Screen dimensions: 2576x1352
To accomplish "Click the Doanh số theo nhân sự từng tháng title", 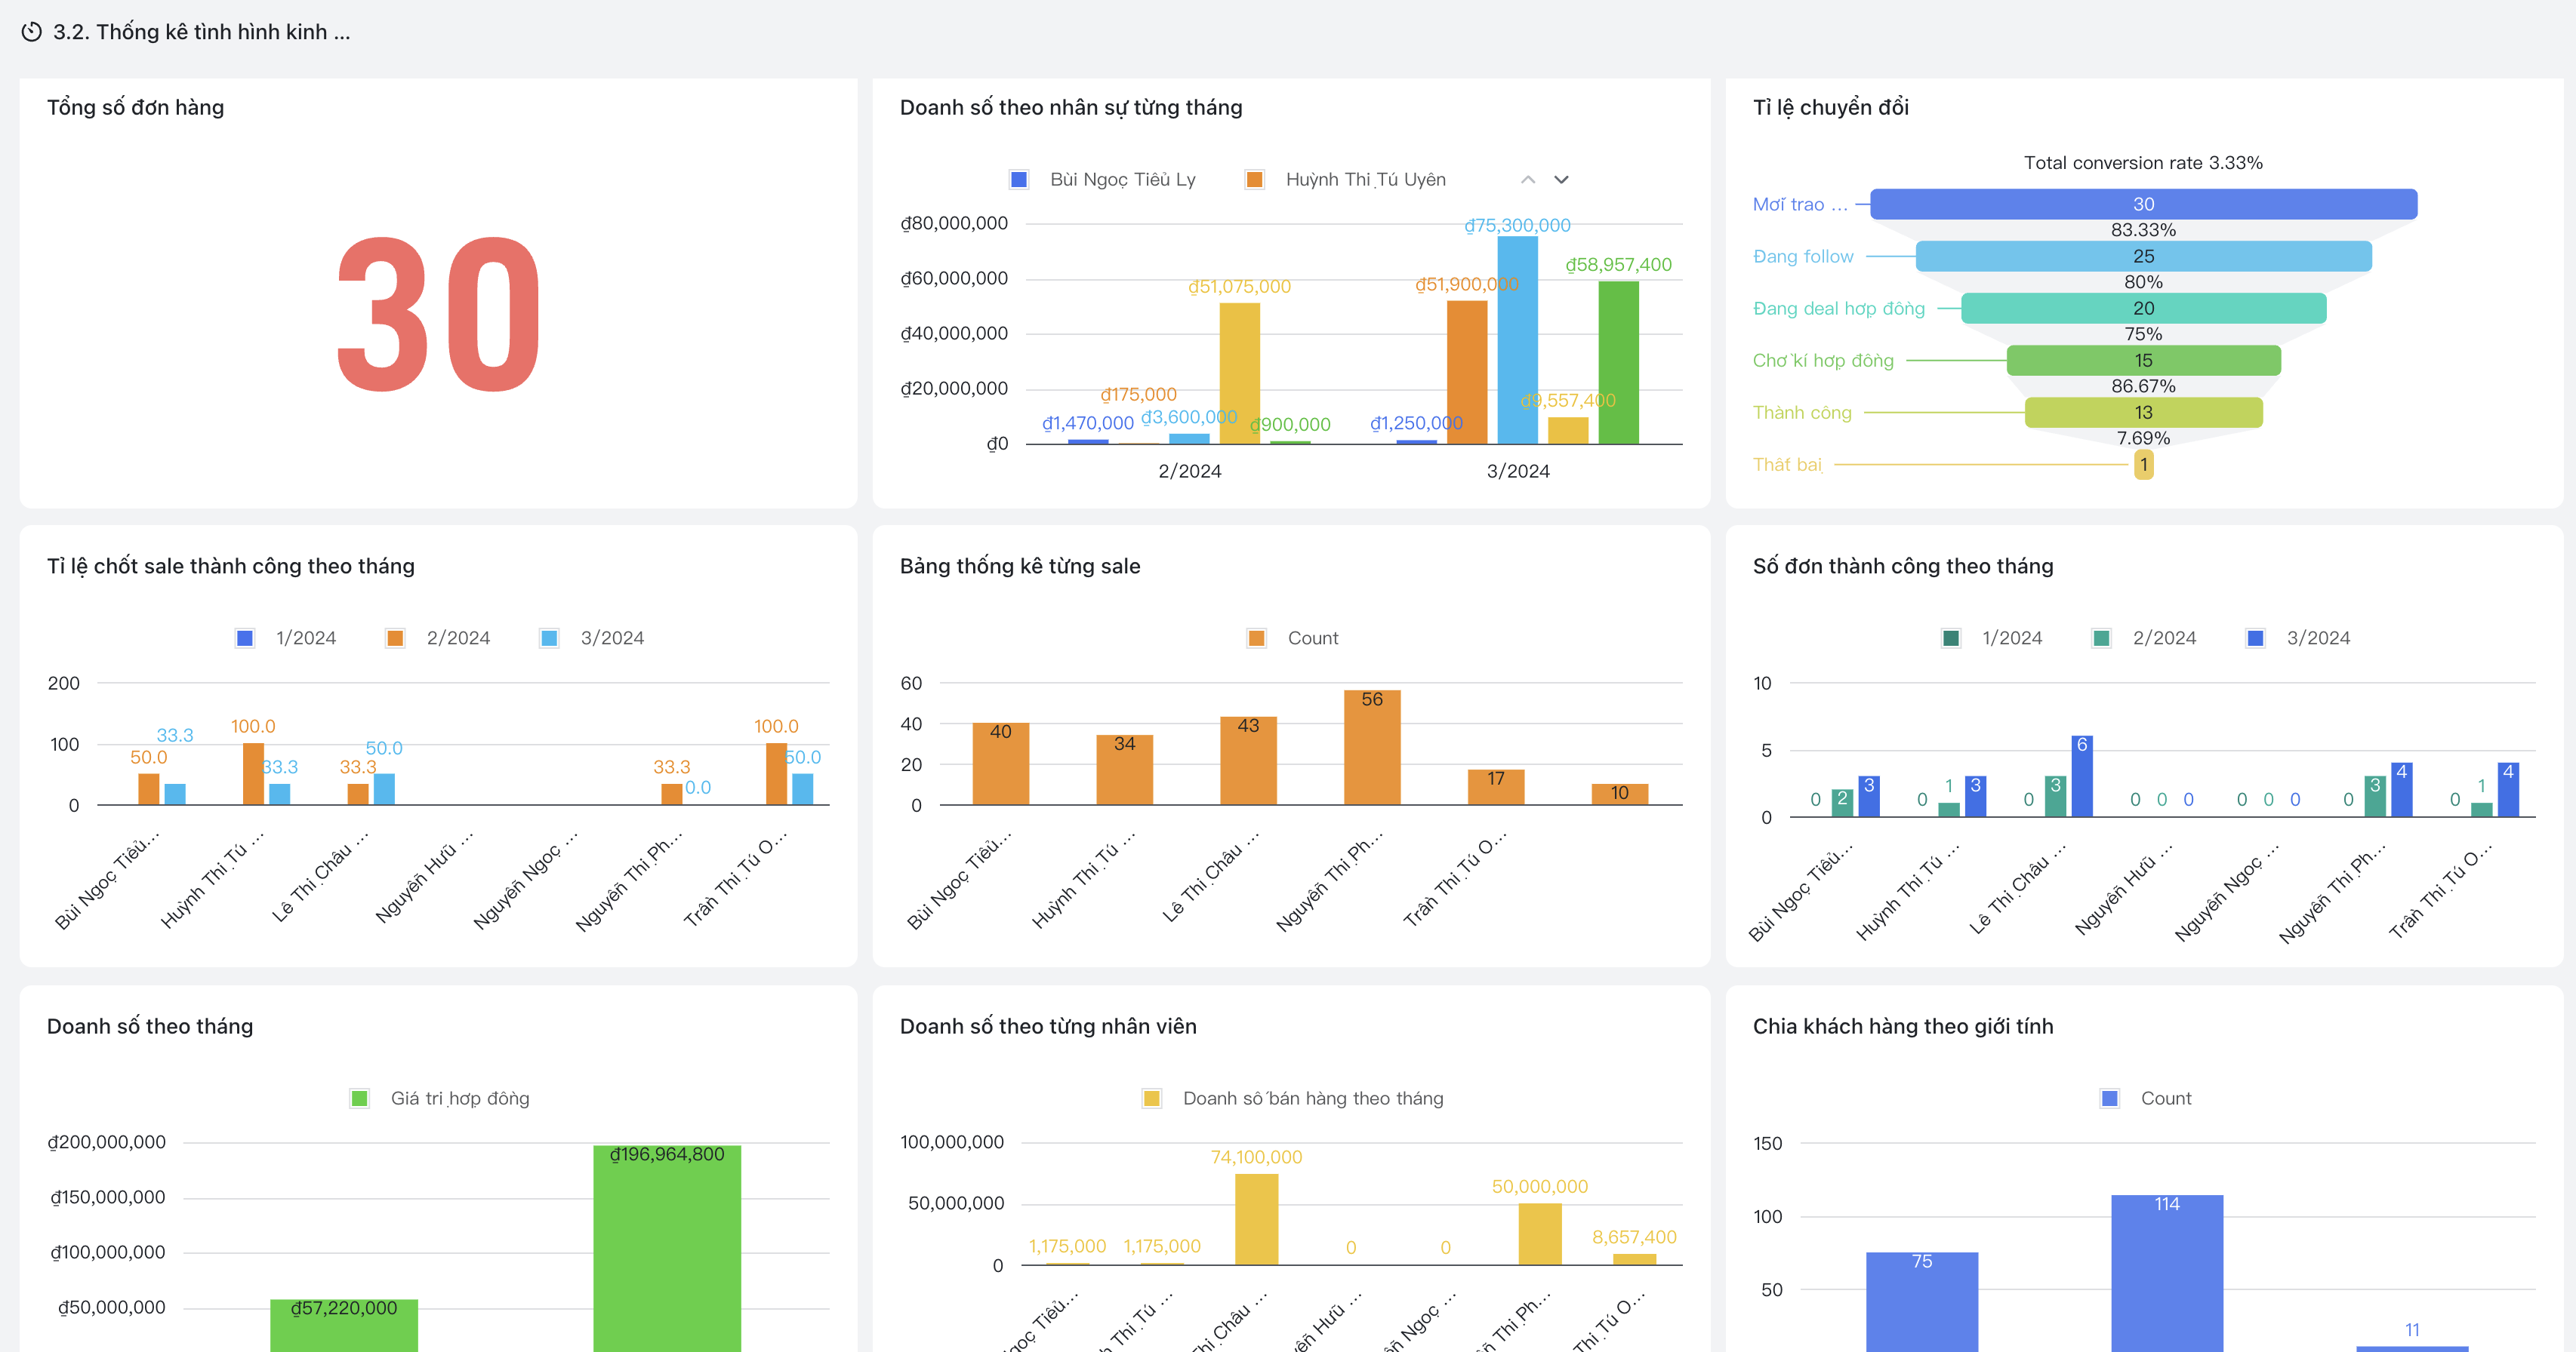I will pyautogui.click(x=1071, y=107).
